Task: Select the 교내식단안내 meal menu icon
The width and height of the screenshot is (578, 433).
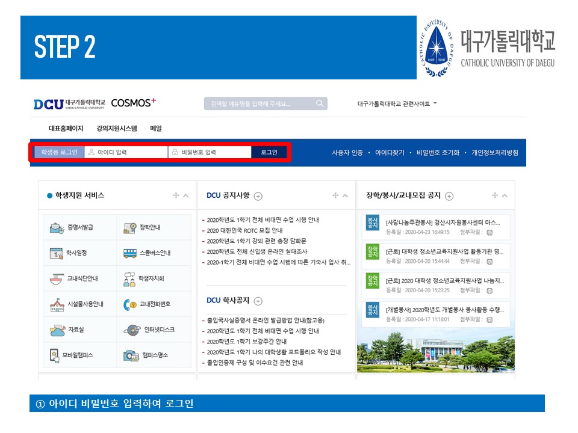Action: [x=57, y=278]
